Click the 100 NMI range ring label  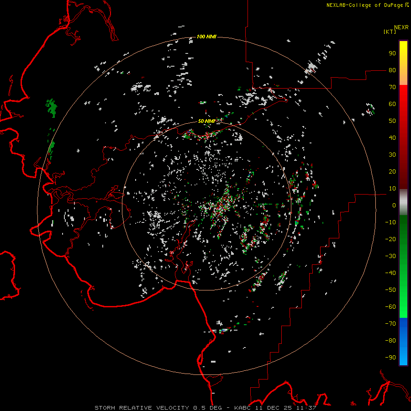(x=206, y=37)
